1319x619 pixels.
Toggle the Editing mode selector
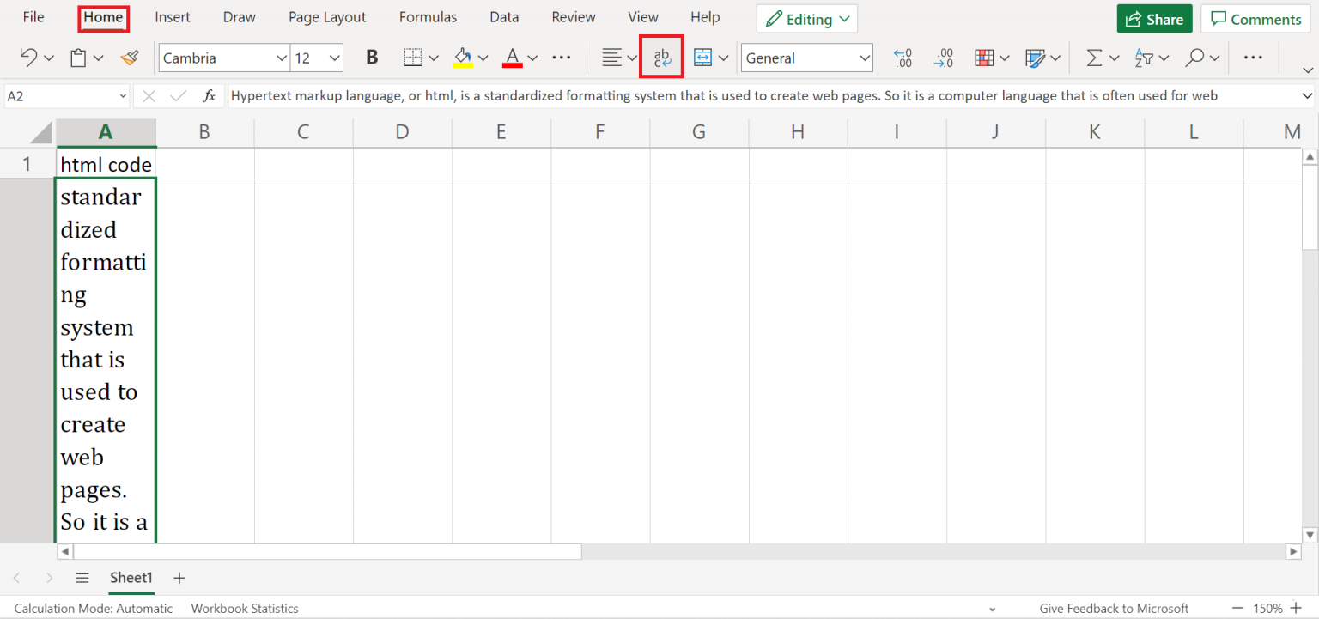[806, 18]
